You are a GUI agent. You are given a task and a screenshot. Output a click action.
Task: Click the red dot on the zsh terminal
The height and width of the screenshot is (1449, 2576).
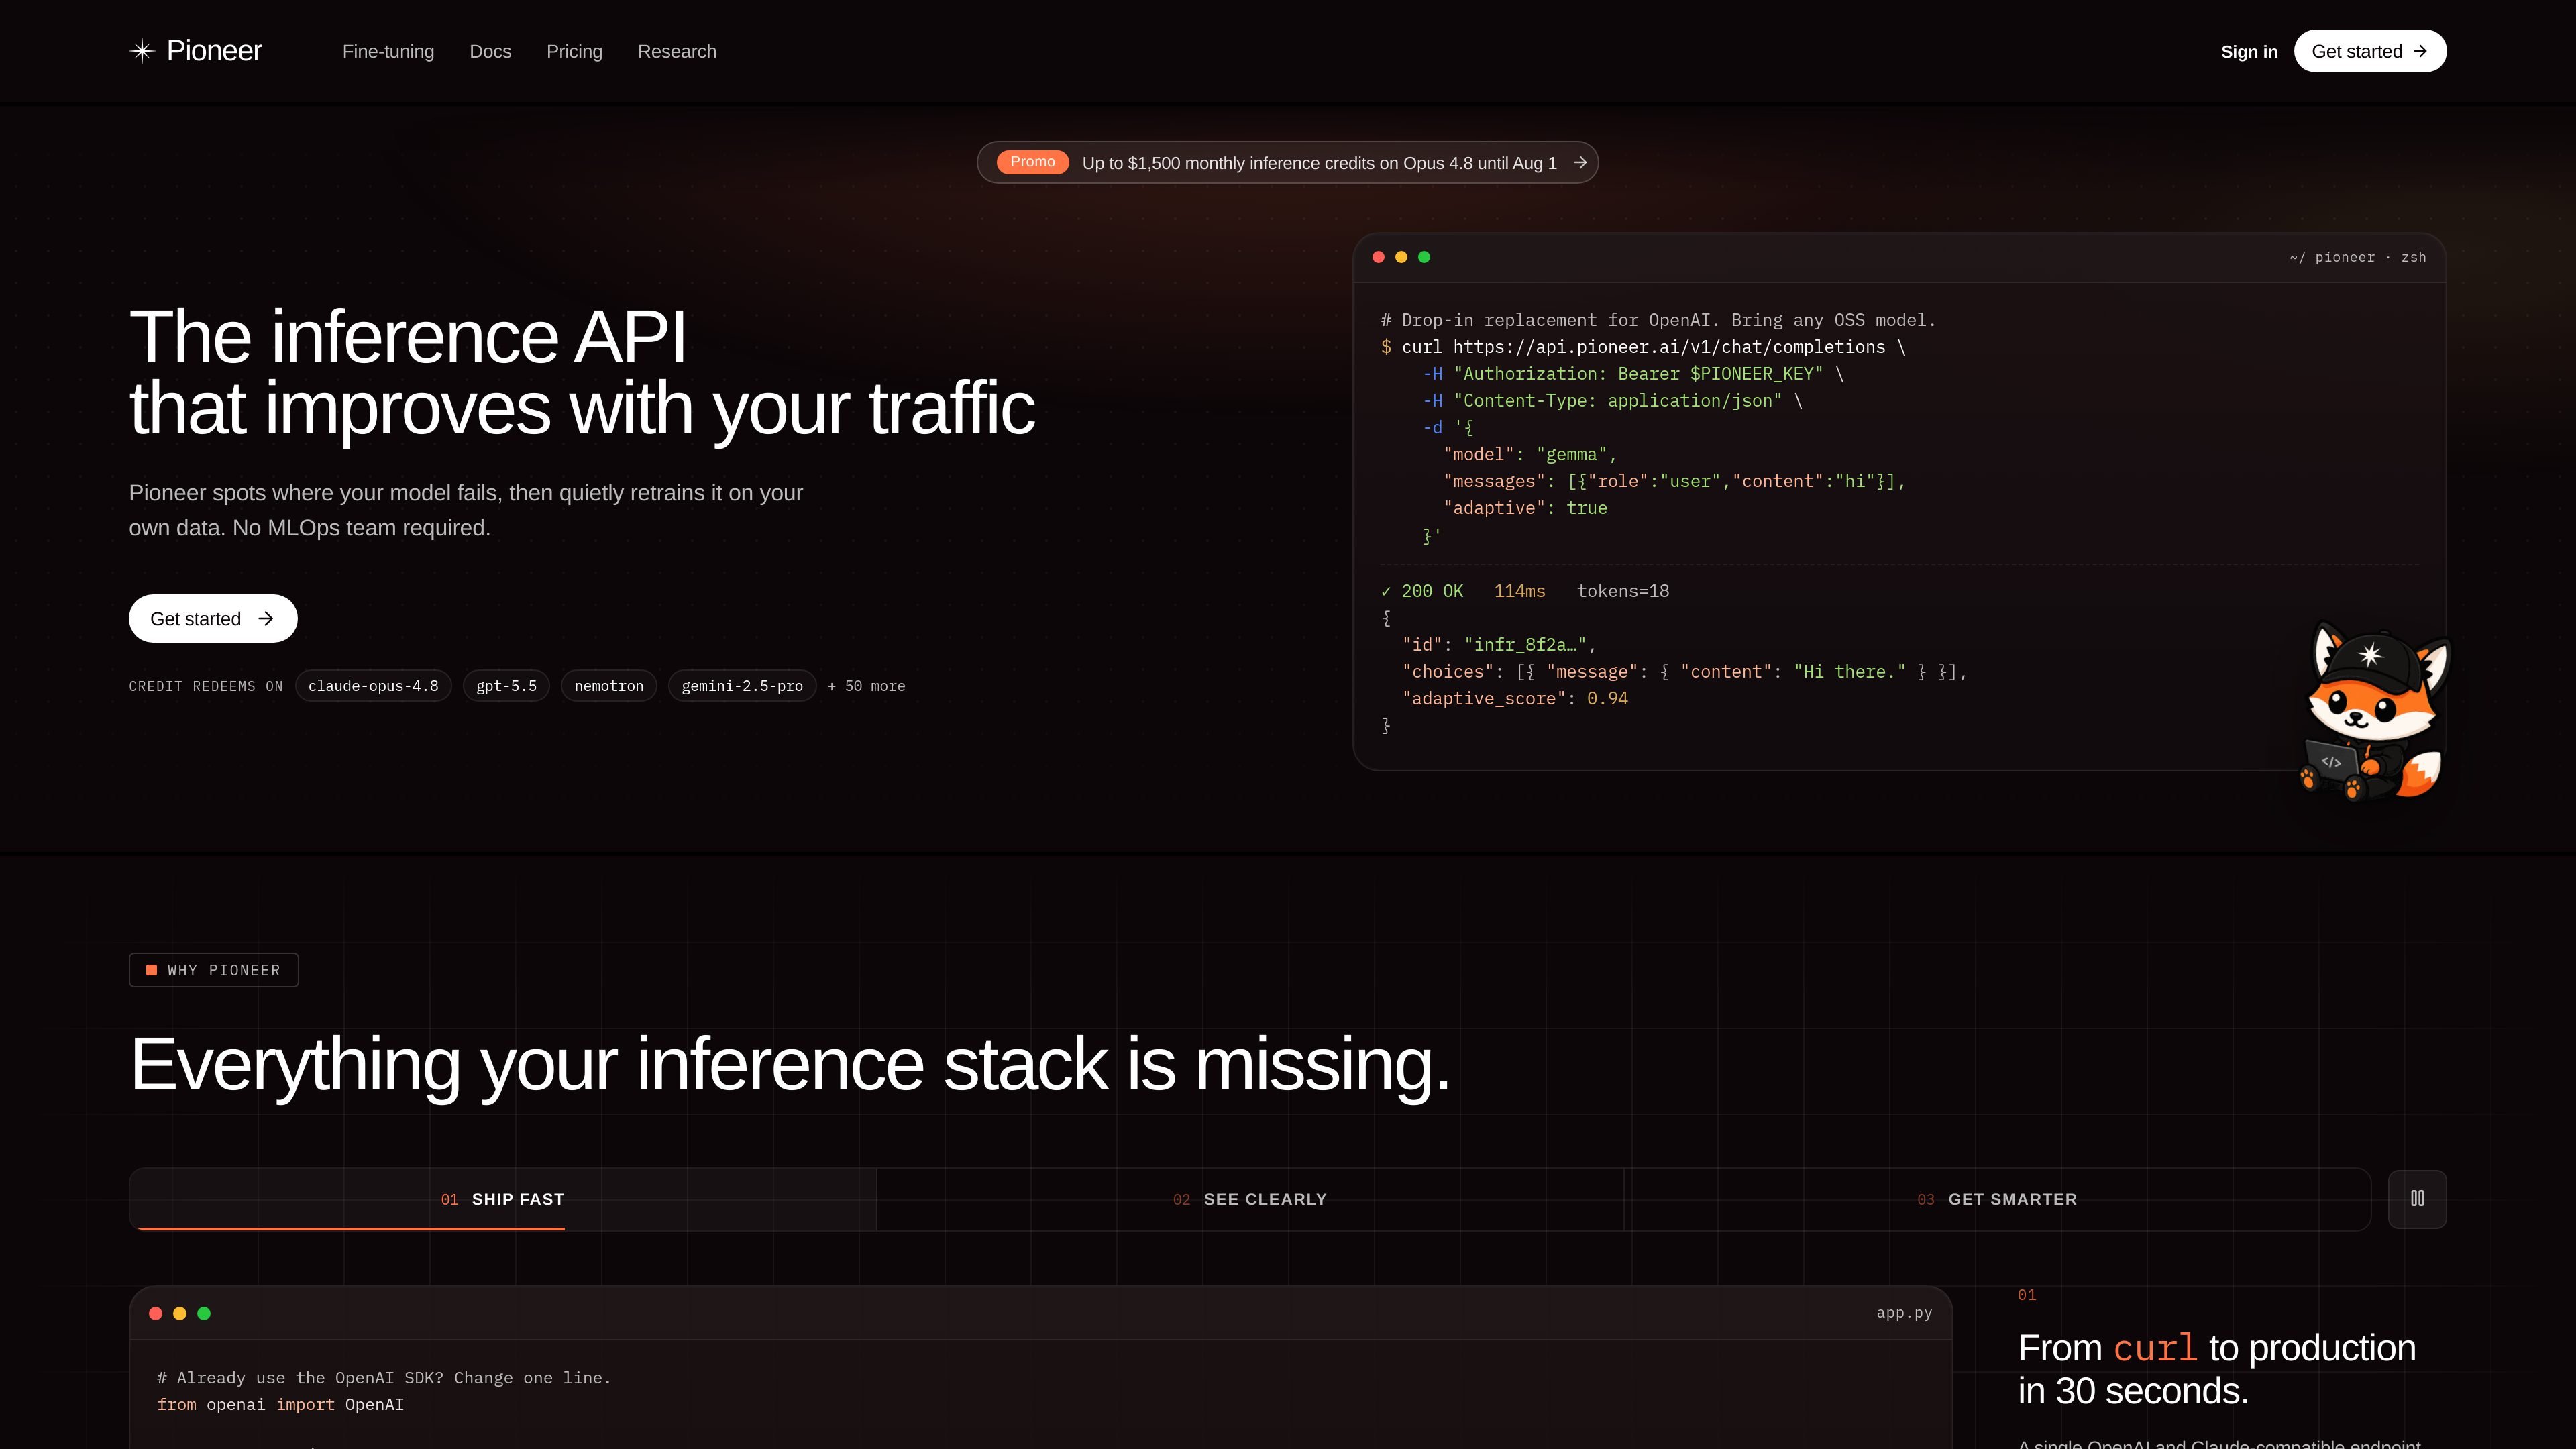click(1378, 257)
